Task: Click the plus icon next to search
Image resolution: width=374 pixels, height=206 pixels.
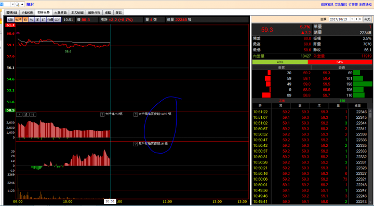Action: pos(22,4)
